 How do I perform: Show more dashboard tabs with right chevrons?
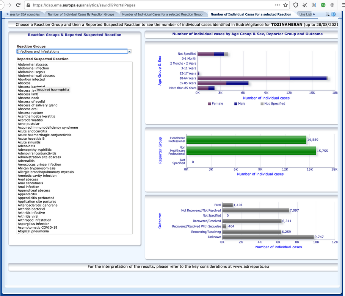click(x=314, y=14)
